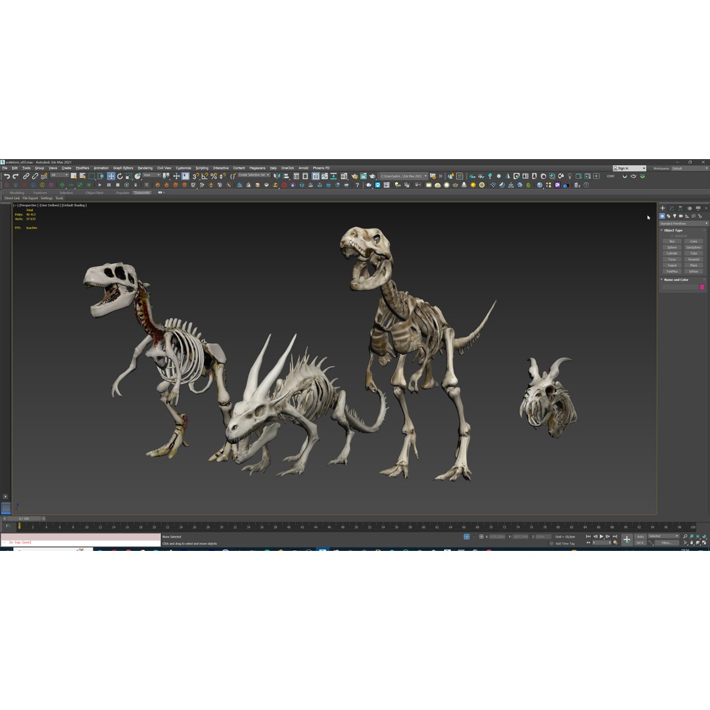Screen dimensions: 710x710
Task: Toggle the Spinner Snap button
Action: (x=222, y=176)
